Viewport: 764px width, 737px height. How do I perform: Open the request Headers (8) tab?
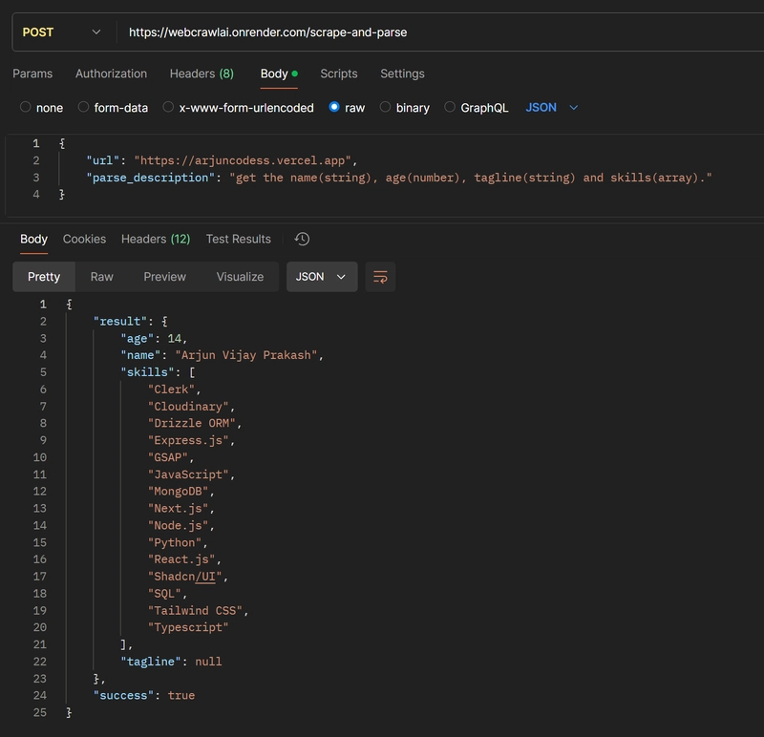[202, 74]
